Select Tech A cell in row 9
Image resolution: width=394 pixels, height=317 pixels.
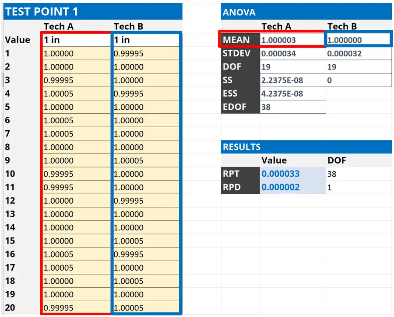click(76, 160)
